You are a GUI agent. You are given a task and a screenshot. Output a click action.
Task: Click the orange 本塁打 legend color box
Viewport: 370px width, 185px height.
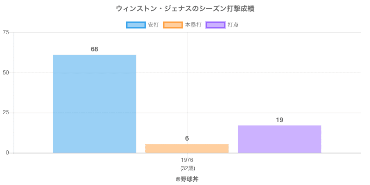coord(173,25)
